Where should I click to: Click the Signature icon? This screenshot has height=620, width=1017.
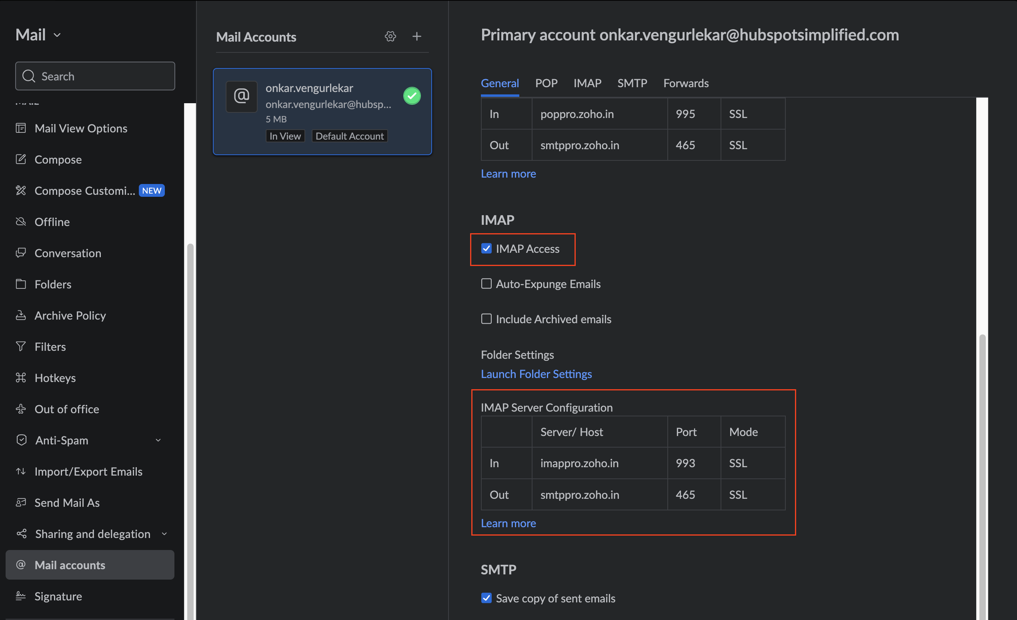tap(20, 595)
